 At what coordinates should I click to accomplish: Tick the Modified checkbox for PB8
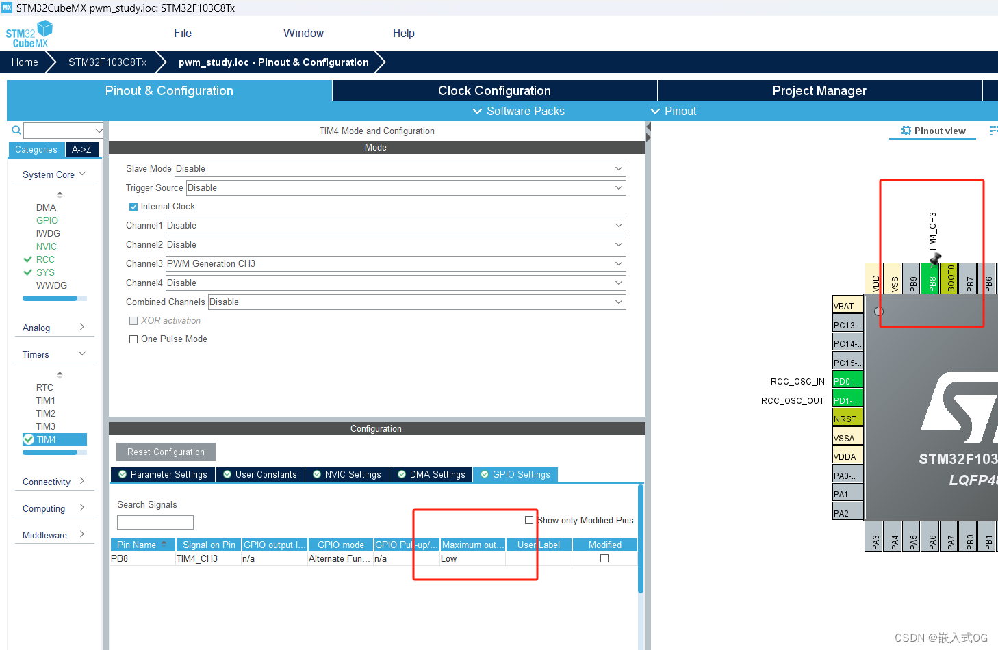coord(604,558)
